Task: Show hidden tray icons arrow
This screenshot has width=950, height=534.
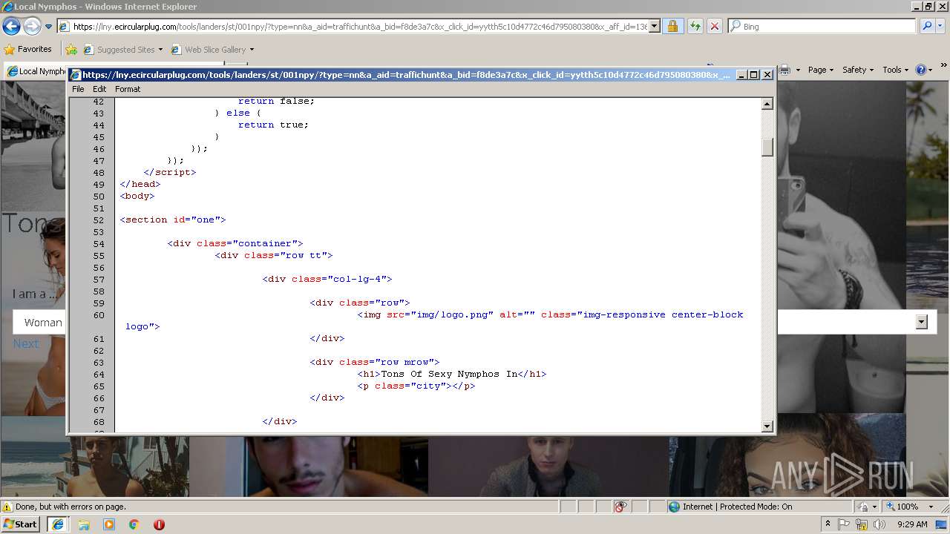Action: (x=828, y=524)
